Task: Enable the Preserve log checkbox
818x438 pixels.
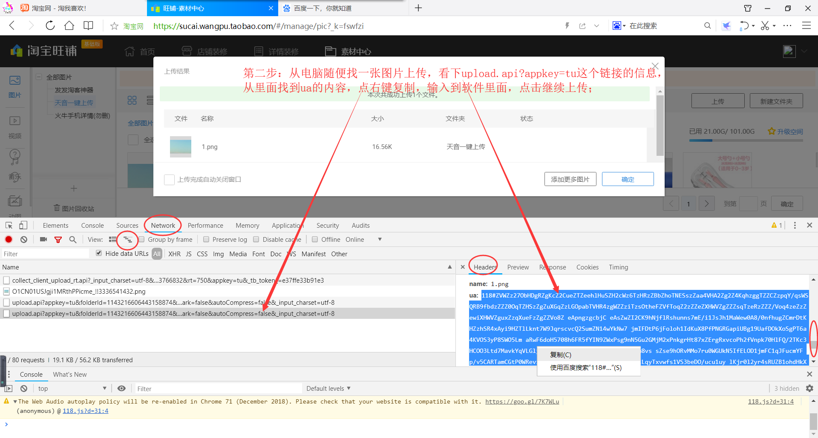Action: click(x=206, y=240)
